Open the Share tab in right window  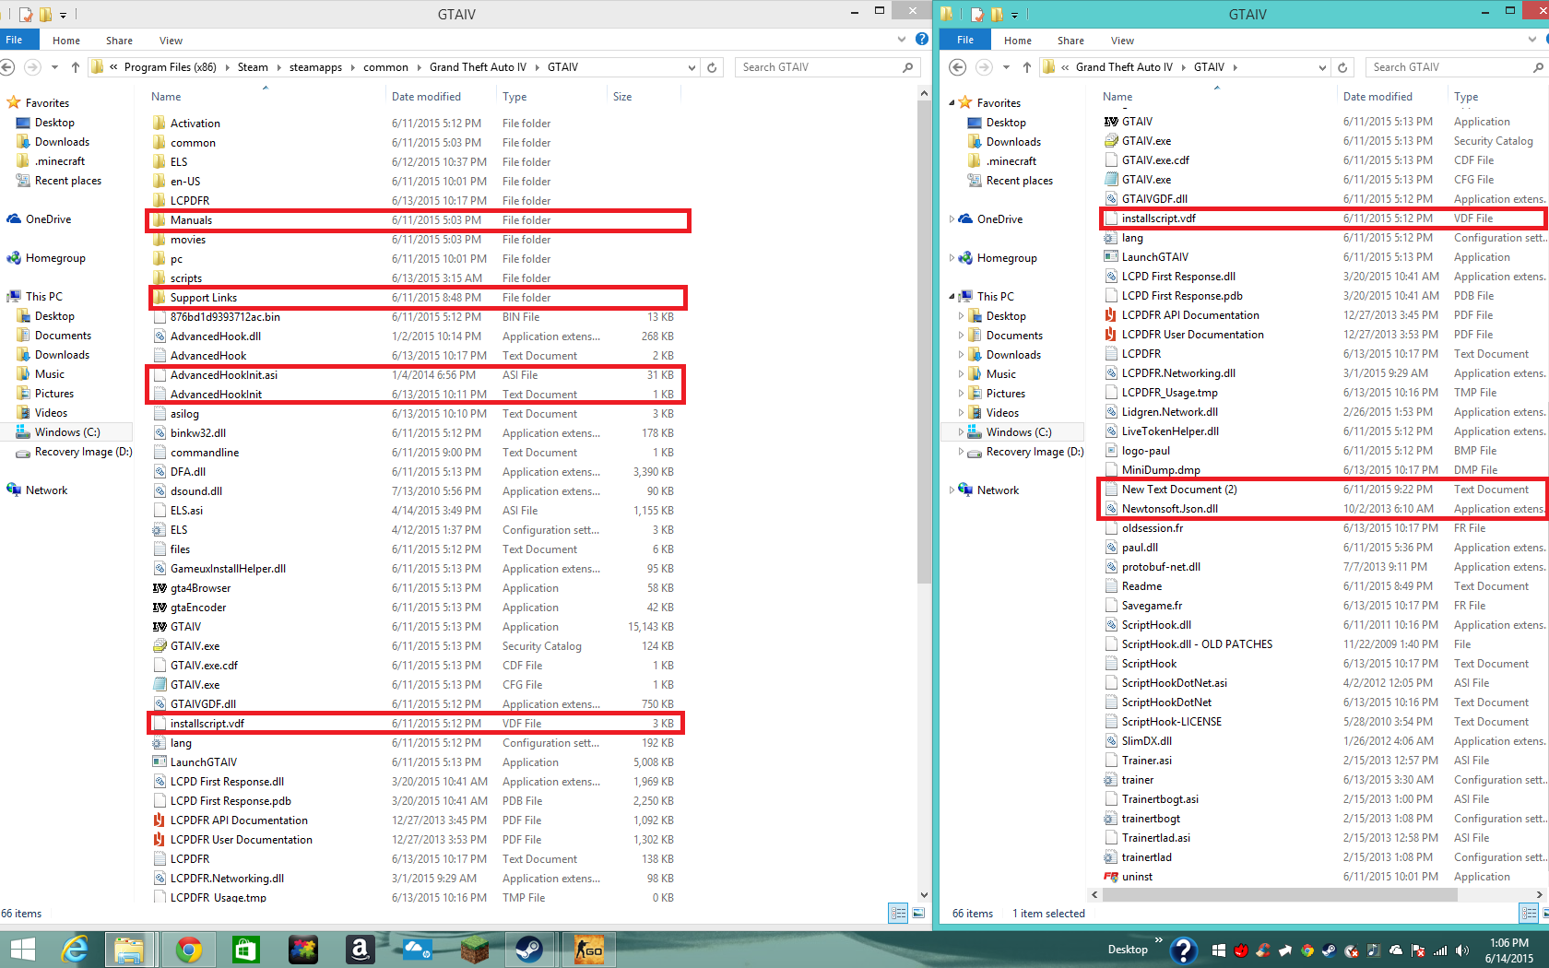(1070, 41)
